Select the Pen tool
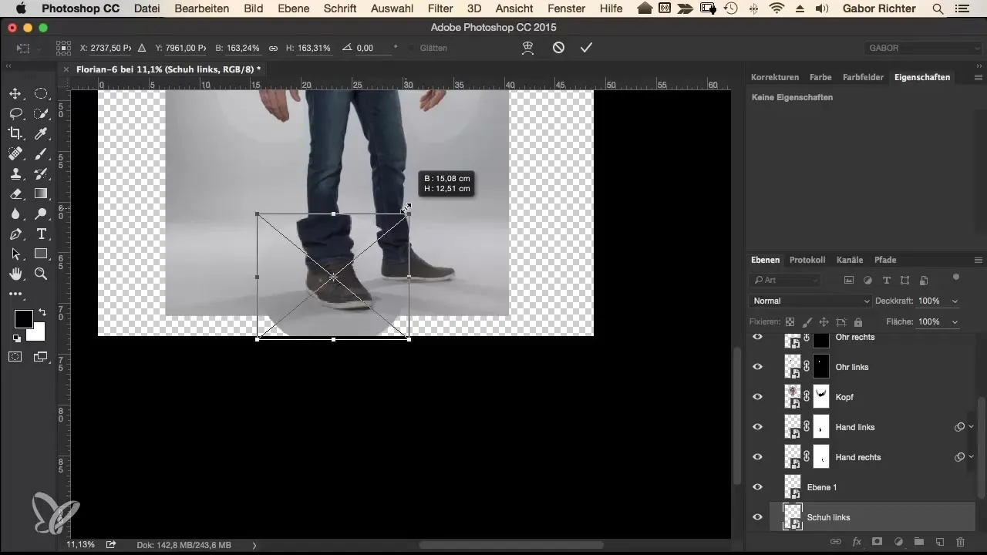The height and width of the screenshot is (555, 987). coord(15,234)
